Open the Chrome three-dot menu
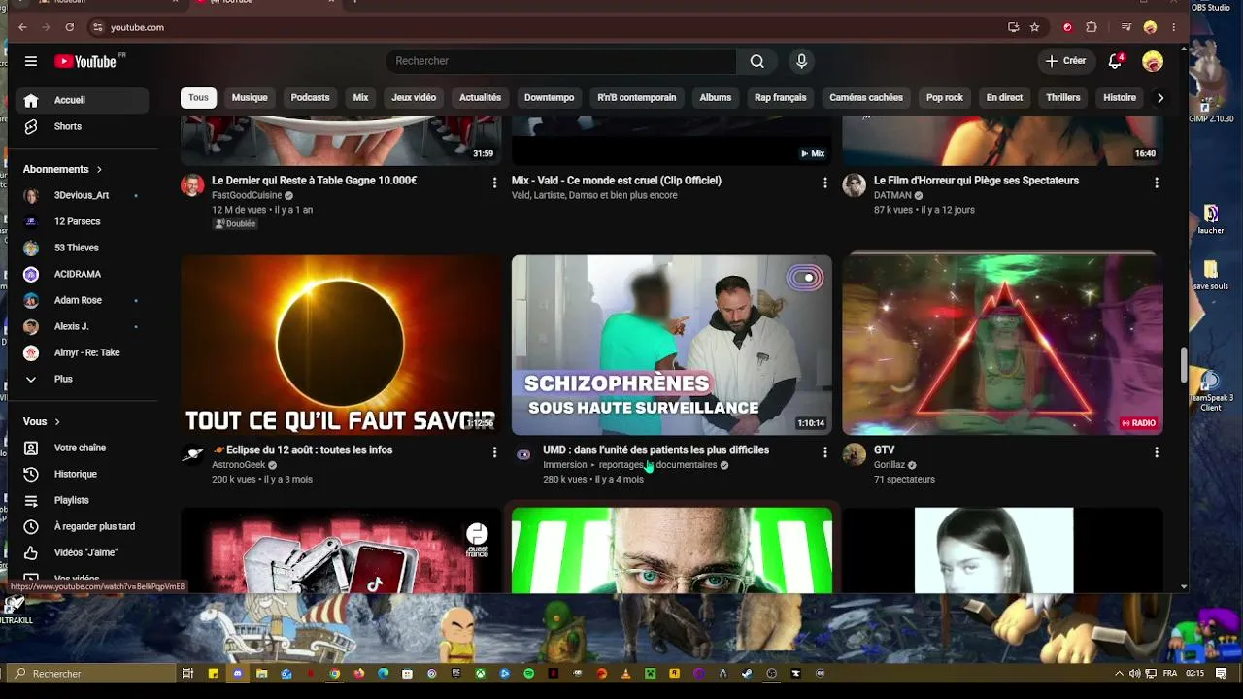This screenshot has width=1243, height=699. coord(1174,27)
